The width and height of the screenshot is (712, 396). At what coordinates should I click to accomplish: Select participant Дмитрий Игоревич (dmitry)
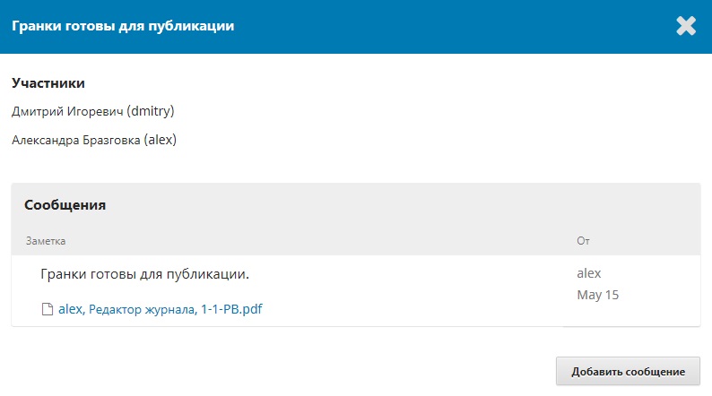point(93,111)
